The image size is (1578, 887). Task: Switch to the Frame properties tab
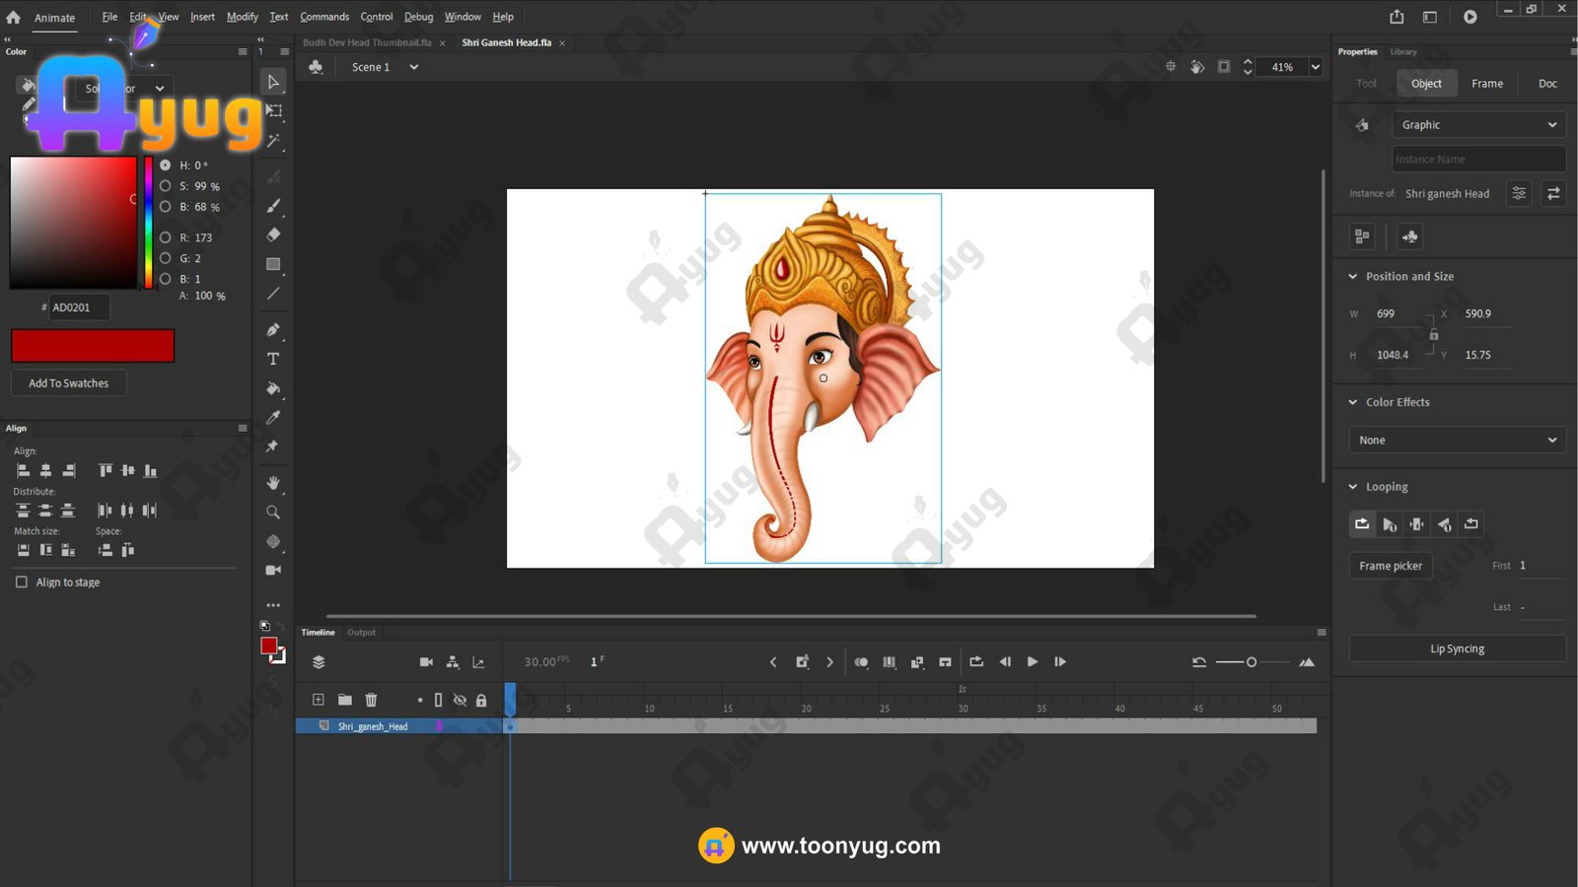coord(1487,84)
